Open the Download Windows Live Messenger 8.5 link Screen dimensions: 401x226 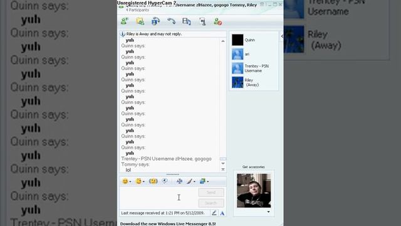click(168, 223)
